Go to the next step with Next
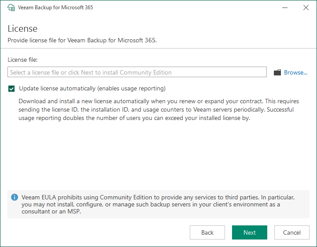The width and height of the screenshot is (317, 247). 250,232
